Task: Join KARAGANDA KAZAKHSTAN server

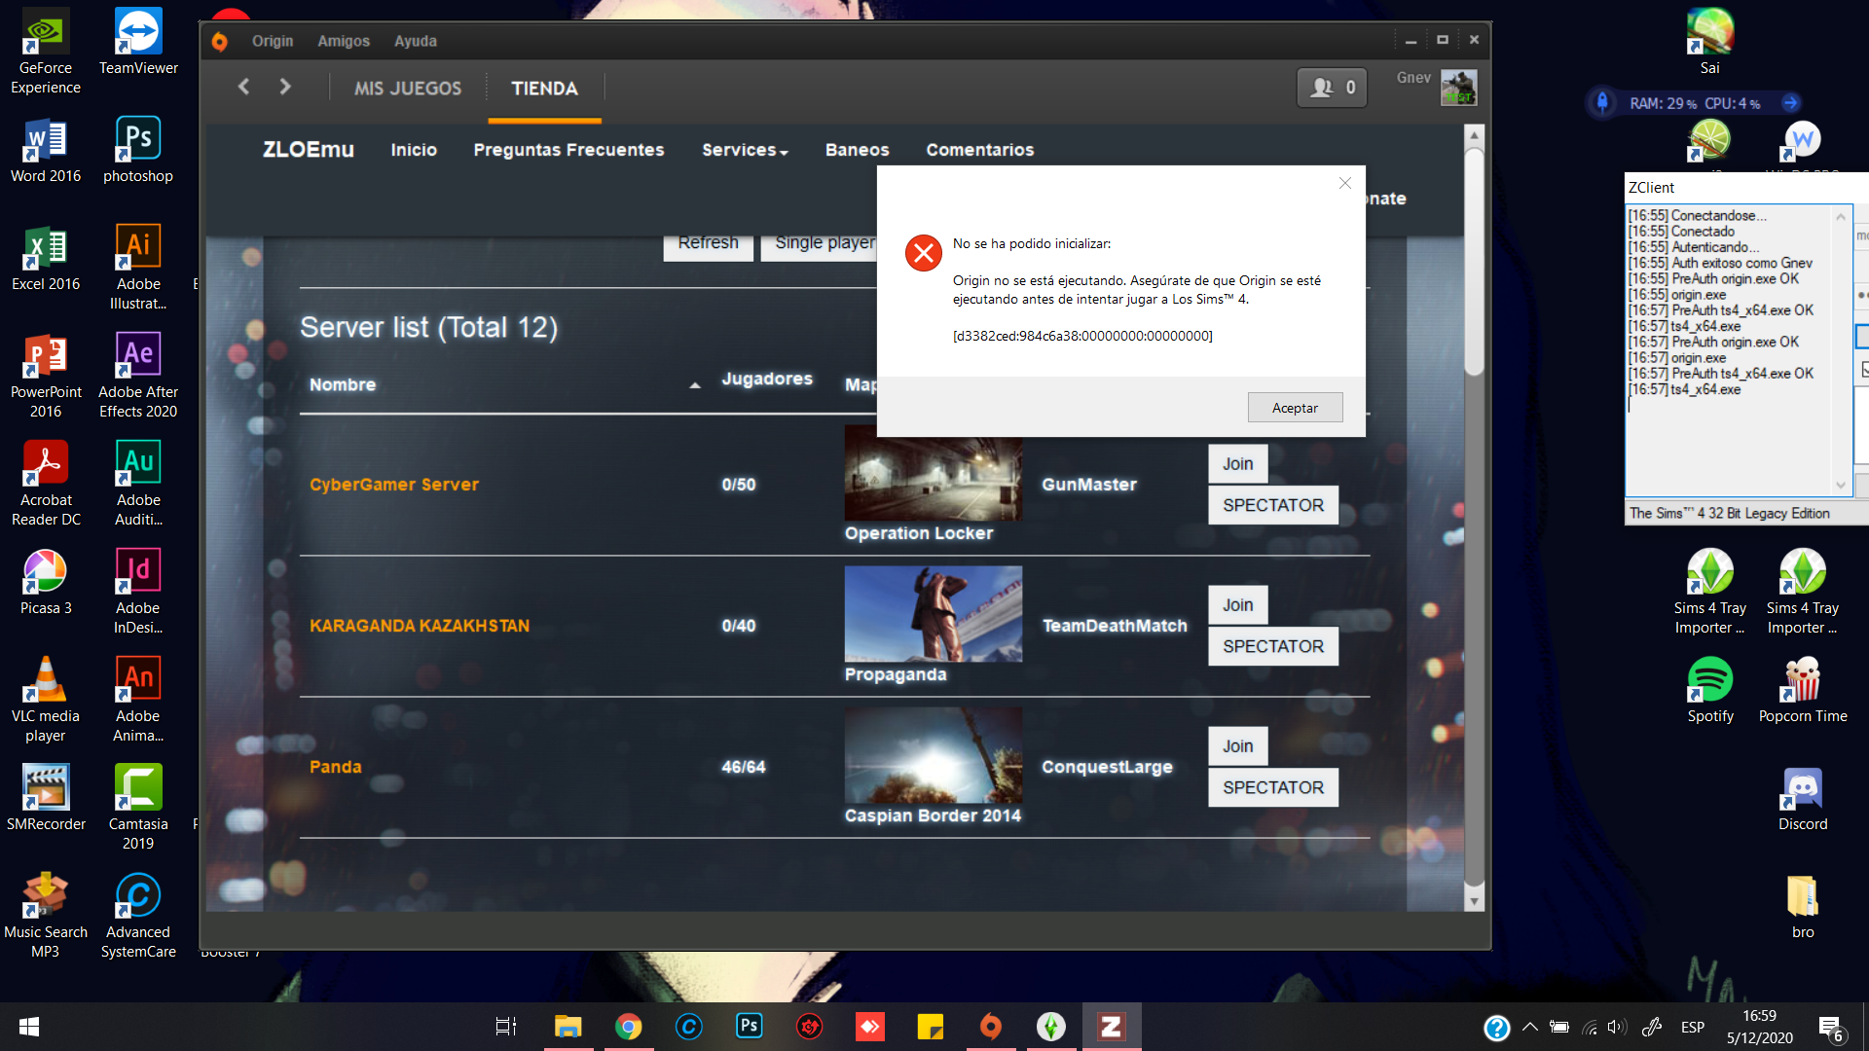Action: tap(1237, 605)
